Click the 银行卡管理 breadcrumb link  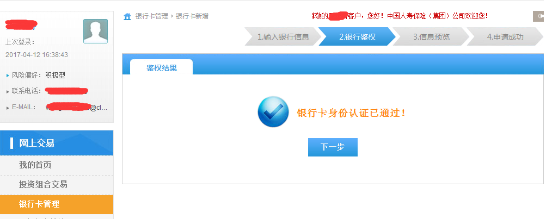152,16
